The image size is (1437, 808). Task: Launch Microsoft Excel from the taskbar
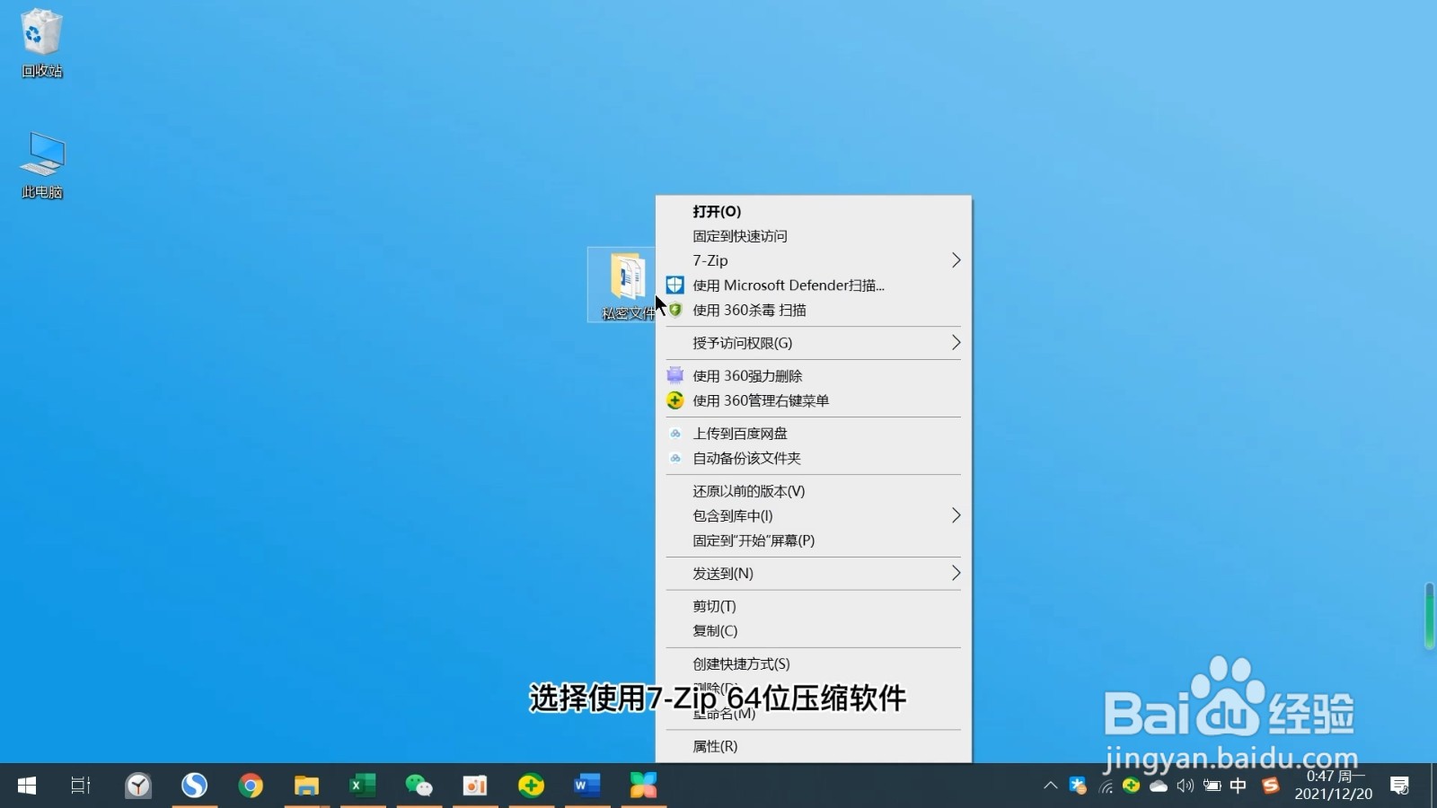click(x=363, y=786)
